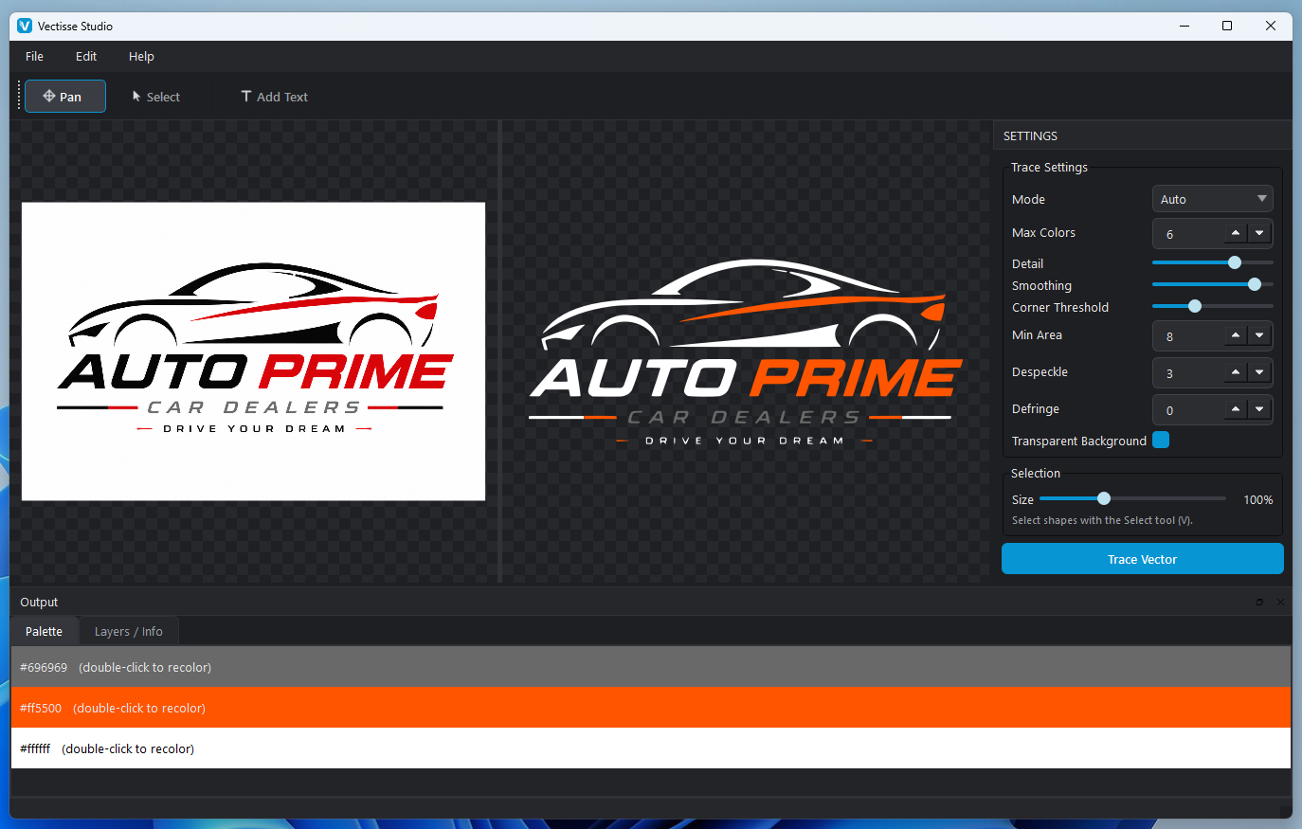The height and width of the screenshot is (829, 1302).
Task: Click the Detail slider handle
Action: [1235, 262]
